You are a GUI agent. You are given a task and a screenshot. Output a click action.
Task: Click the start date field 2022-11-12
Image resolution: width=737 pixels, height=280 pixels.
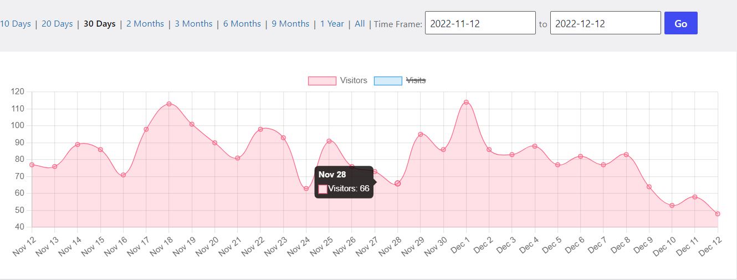tap(480, 23)
